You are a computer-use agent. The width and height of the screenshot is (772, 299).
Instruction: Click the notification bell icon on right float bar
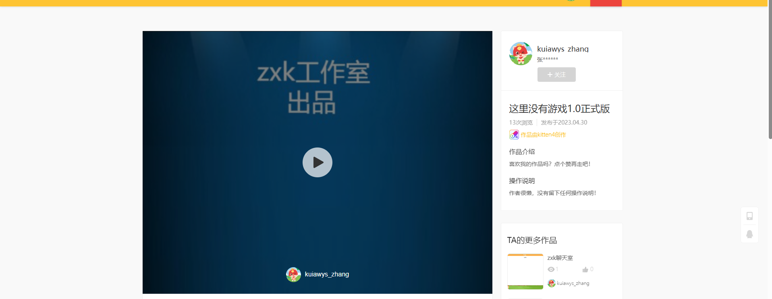pos(749,234)
